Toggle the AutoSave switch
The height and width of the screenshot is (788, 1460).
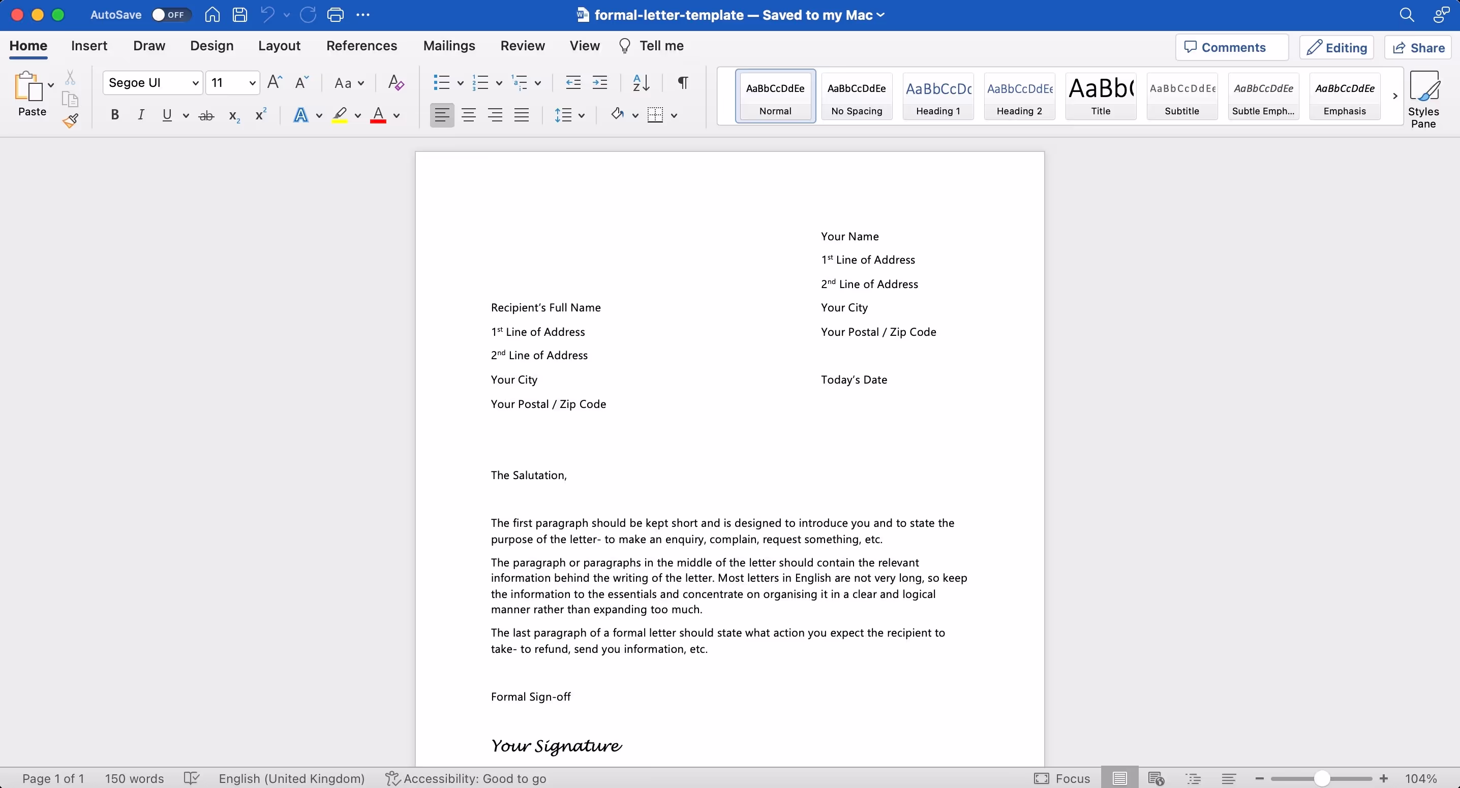171,15
